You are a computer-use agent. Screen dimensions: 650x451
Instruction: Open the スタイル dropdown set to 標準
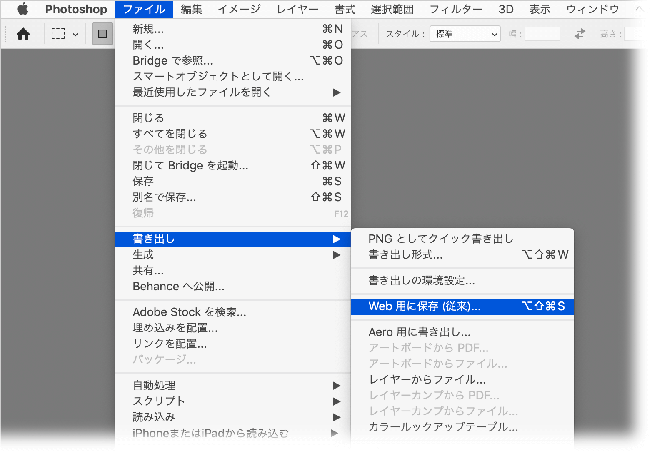click(465, 34)
